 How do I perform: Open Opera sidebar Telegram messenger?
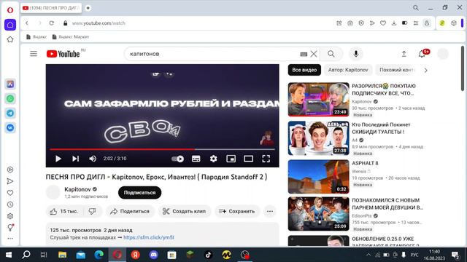(x=10, y=114)
